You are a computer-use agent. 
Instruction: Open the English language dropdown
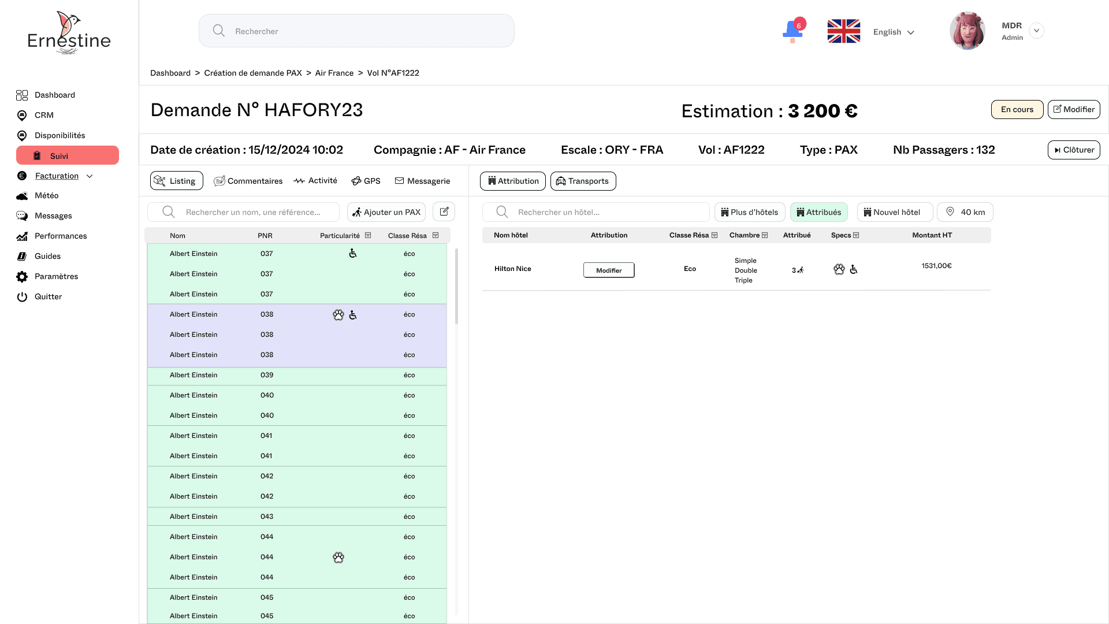click(x=894, y=32)
